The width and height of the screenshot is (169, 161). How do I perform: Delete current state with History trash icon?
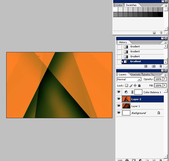(160, 66)
